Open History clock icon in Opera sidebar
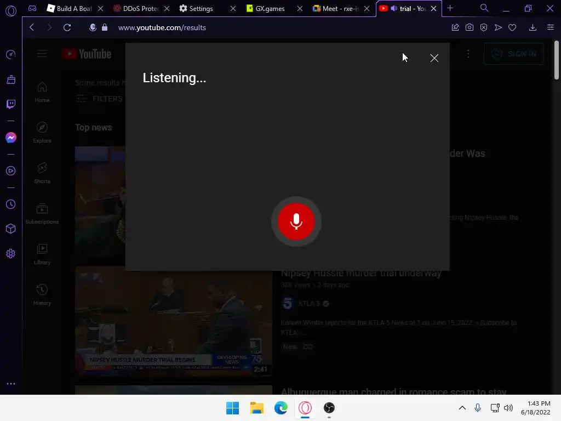This screenshot has width=561, height=421. click(x=11, y=204)
